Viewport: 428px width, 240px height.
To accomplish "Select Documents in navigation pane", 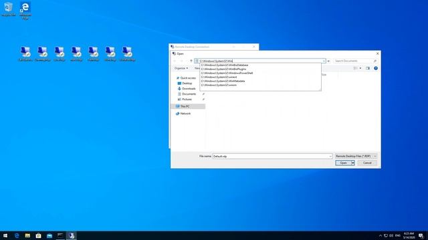I will coord(189,94).
